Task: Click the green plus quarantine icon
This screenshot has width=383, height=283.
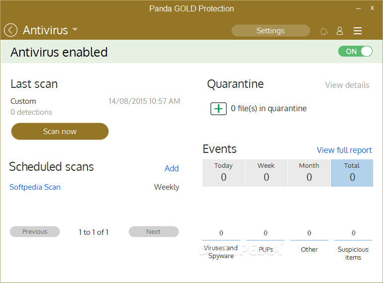Action: [218, 108]
